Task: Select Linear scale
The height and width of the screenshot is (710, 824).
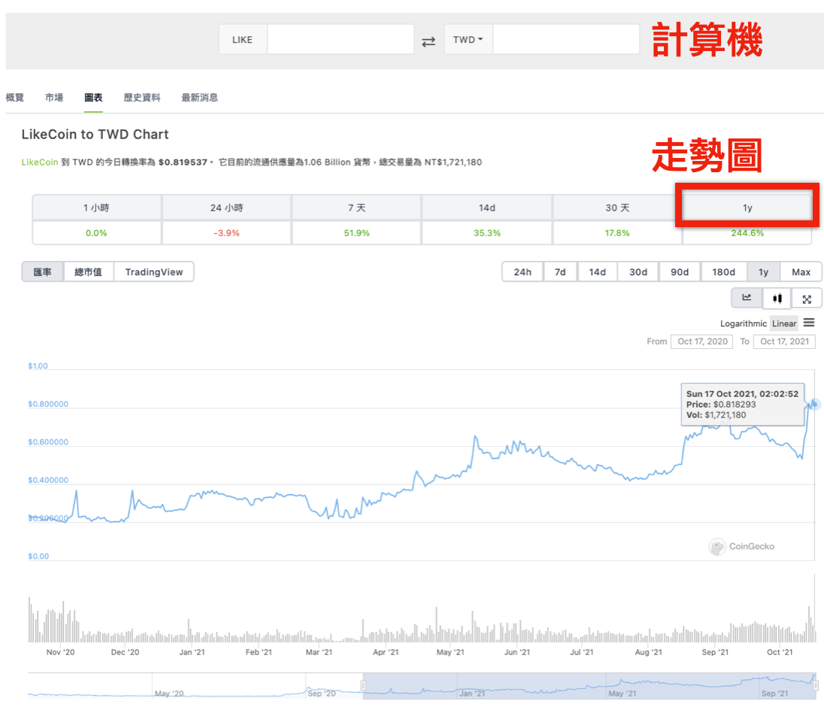Action: pyautogui.click(x=784, y=323)
